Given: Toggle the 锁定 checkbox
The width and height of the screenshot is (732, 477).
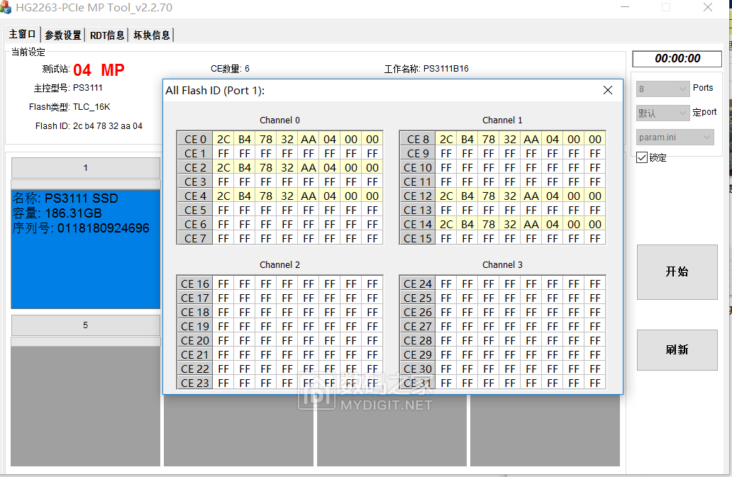Looking at the screenshot, I should pos(642,157).
